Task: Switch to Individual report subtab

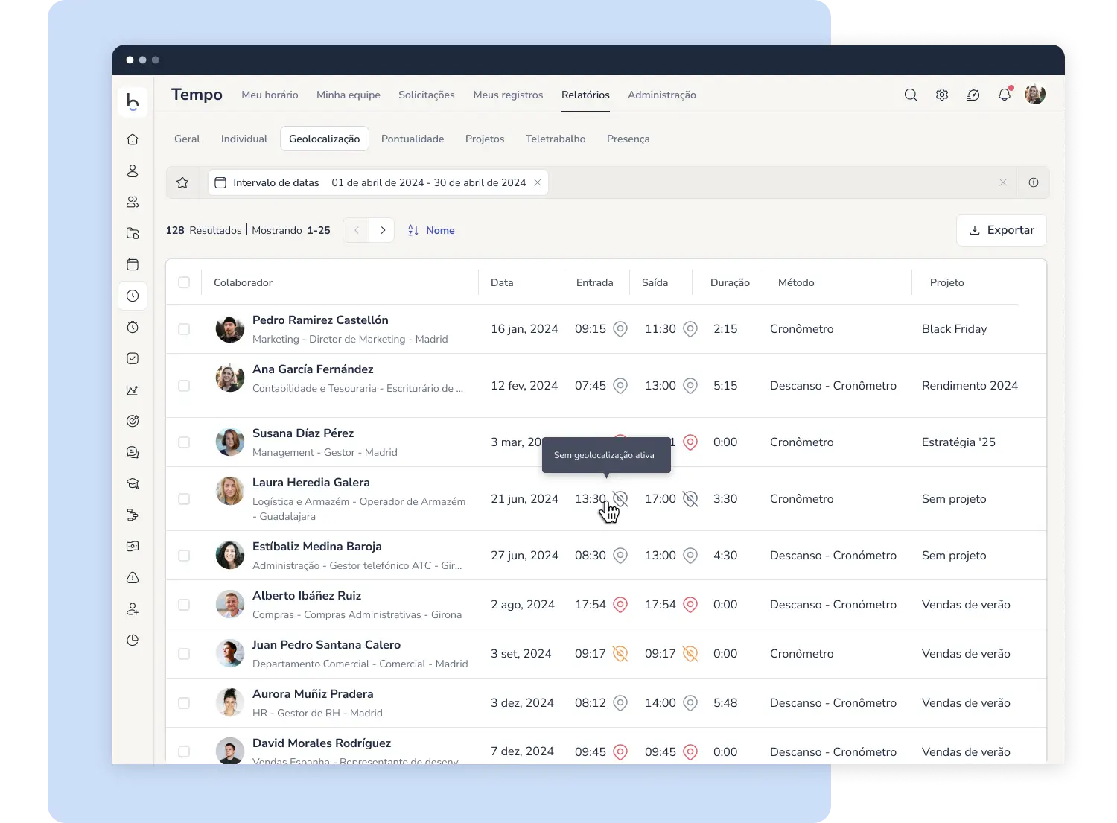Action: [x=244, y=139]
